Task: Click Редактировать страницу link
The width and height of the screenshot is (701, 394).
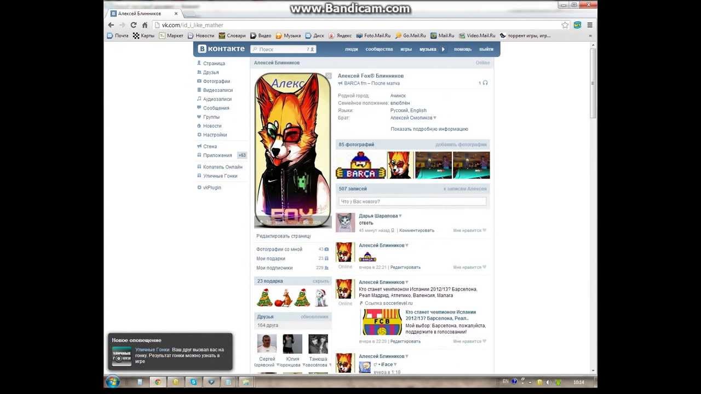Action: point(284,236)
